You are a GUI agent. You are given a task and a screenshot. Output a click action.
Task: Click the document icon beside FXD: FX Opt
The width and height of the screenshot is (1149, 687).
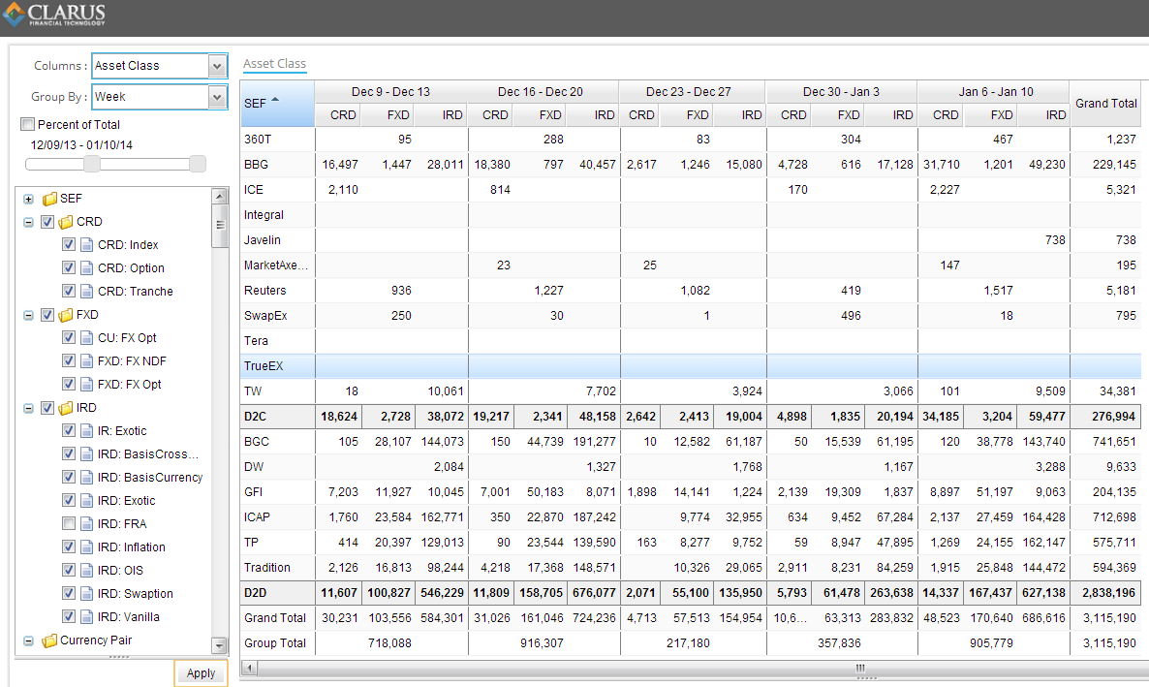coord(86,384)
